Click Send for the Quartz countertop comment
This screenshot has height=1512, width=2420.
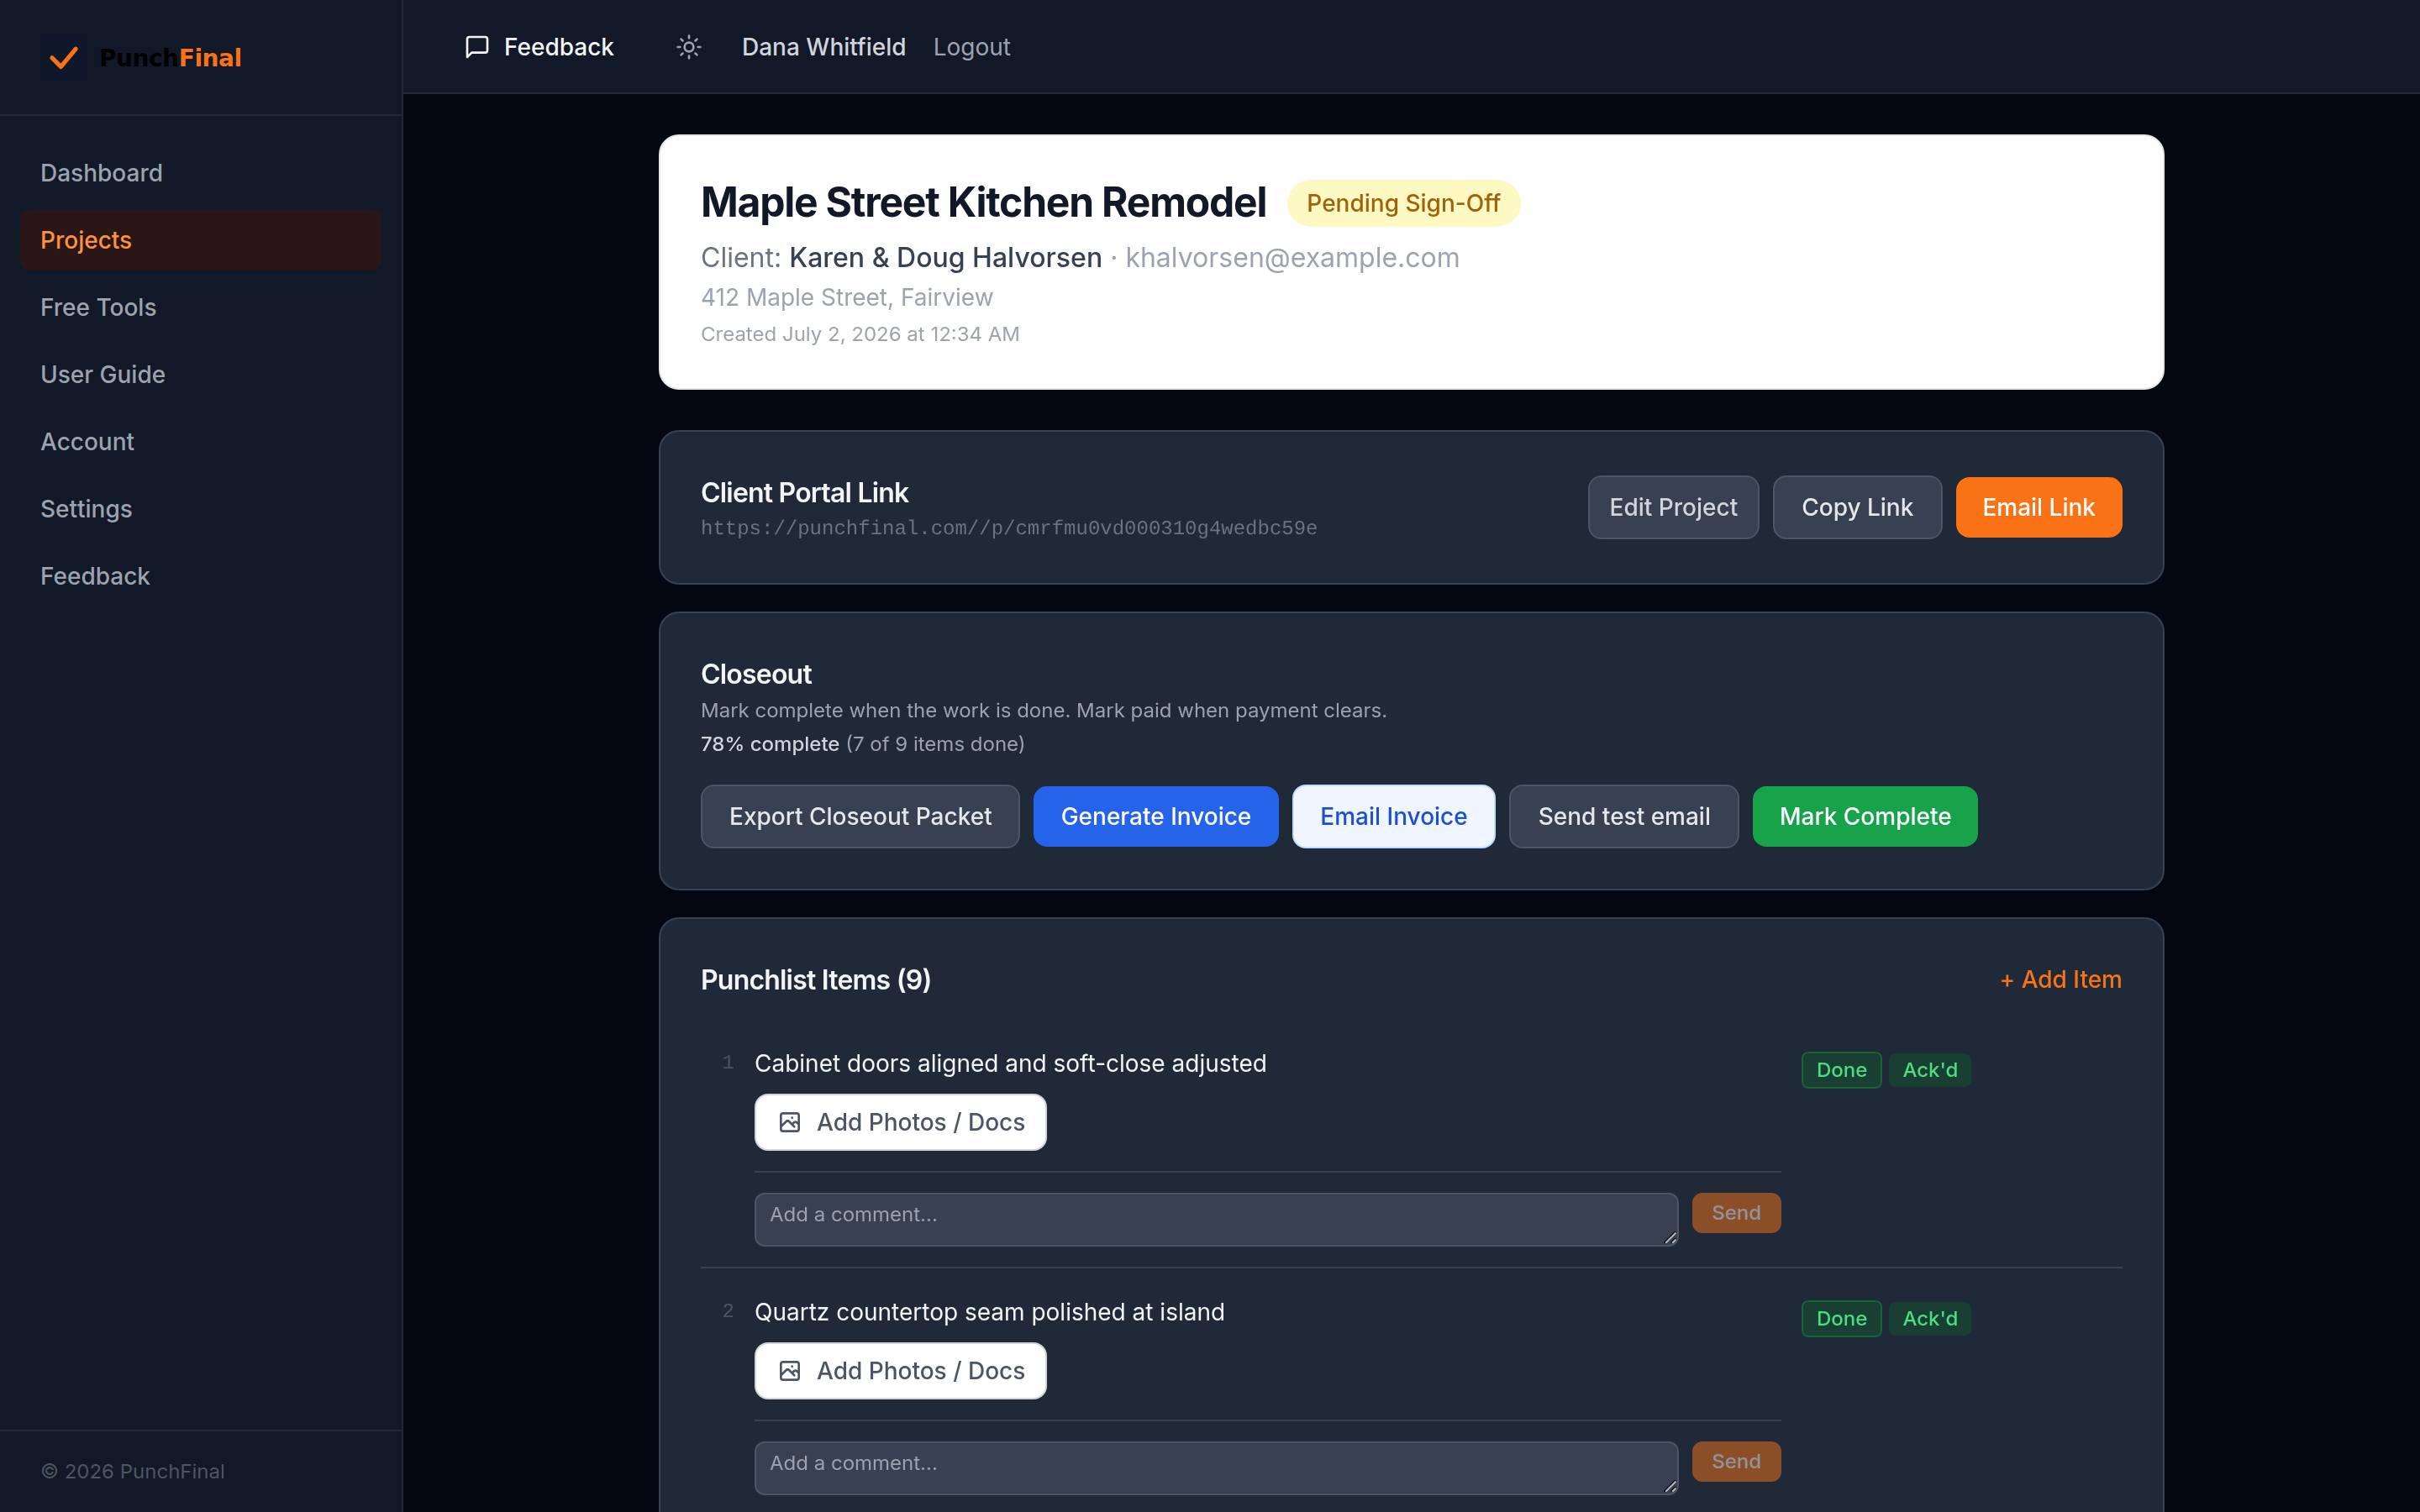coord(1736,1462)
